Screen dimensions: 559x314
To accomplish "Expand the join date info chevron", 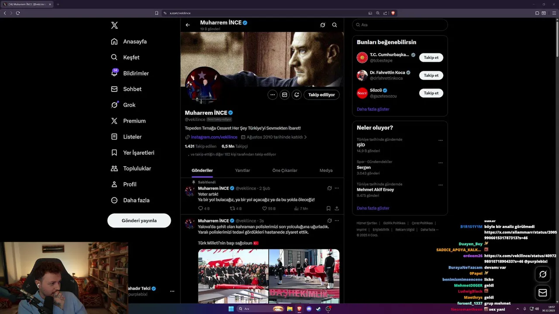I will 305,137.
